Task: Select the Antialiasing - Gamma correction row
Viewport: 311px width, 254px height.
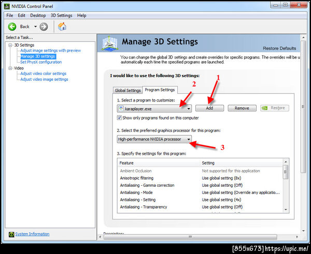Action: tap(200, 185)
